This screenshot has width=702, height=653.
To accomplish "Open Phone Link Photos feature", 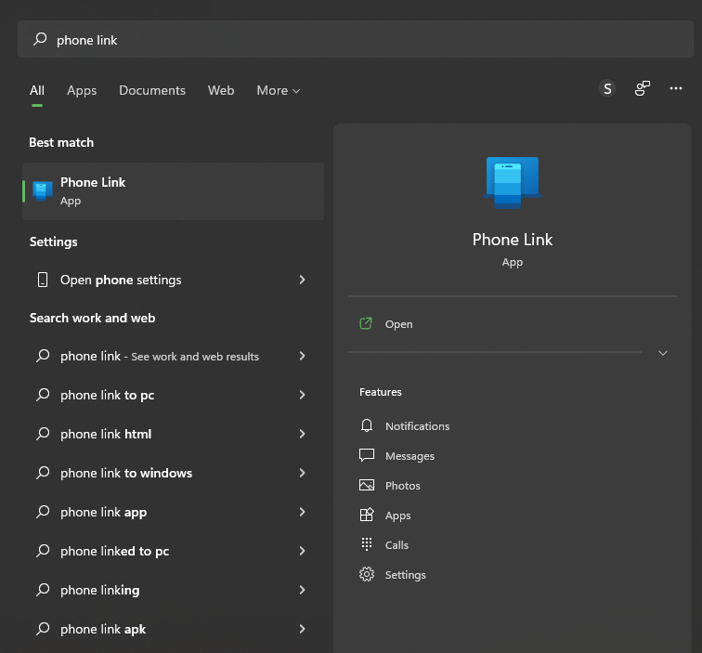I will (402, 486).
